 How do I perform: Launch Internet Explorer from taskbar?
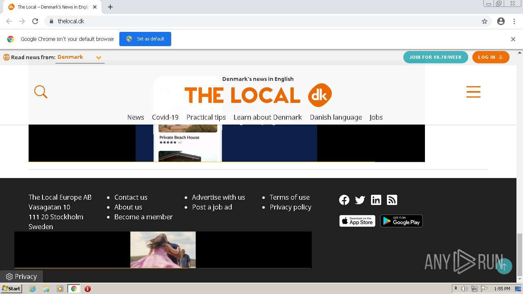[x=33, y=289]
